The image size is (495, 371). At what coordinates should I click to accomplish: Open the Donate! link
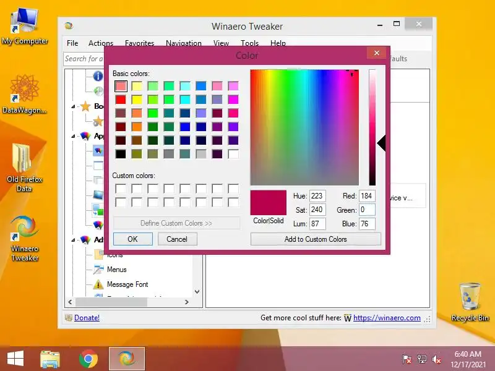(87, 318)
